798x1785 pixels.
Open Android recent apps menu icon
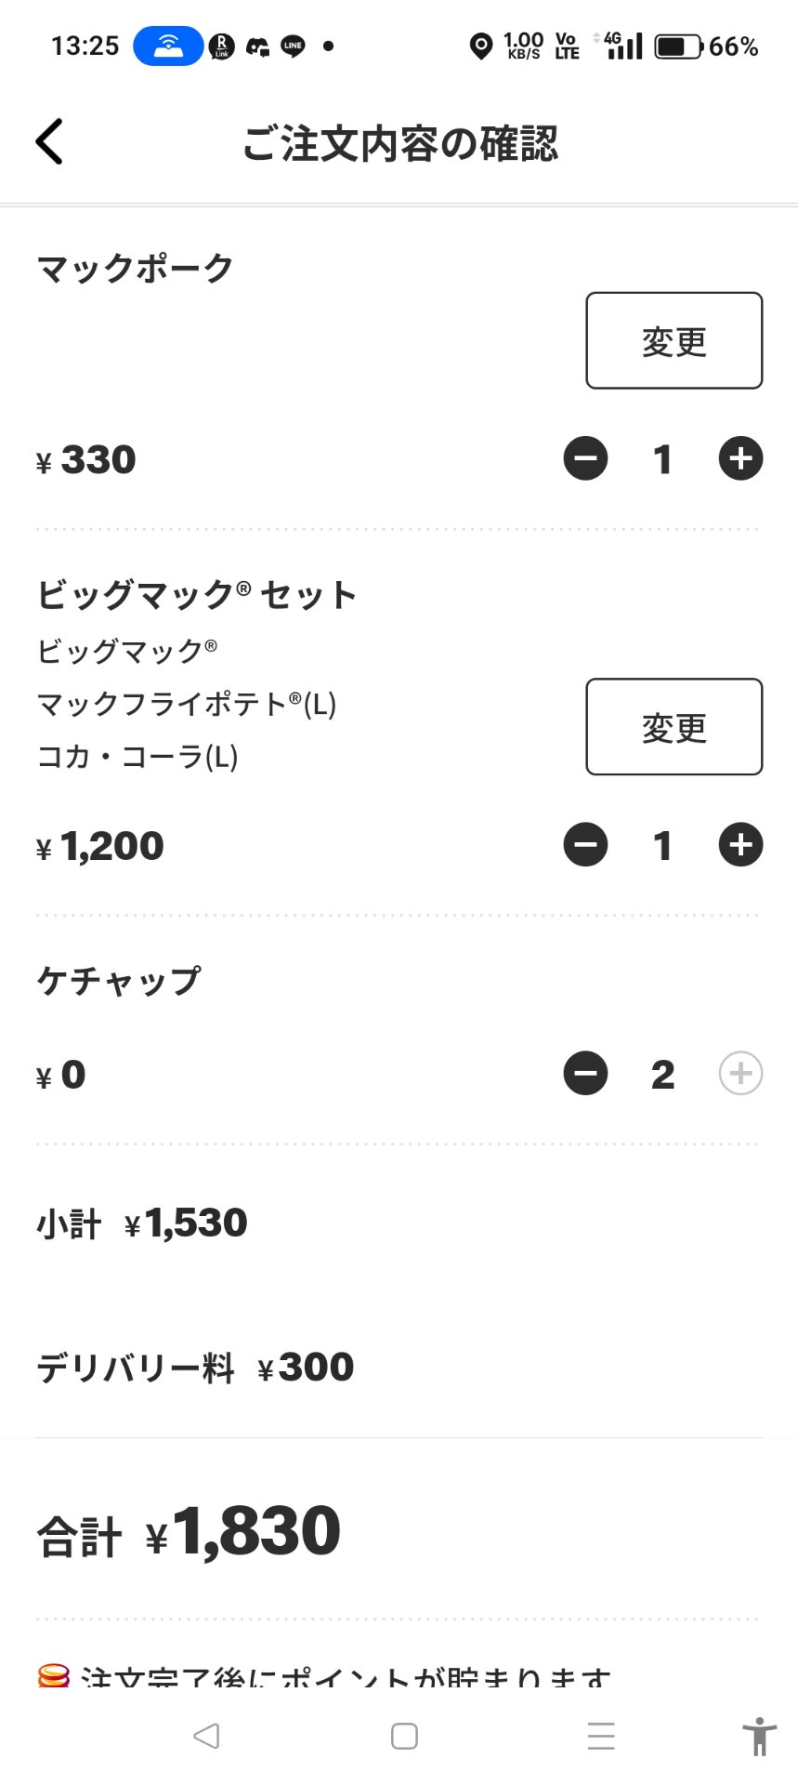coord(601,1736)
